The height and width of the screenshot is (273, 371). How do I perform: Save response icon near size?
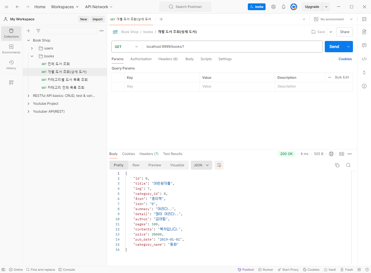point(342,154)
